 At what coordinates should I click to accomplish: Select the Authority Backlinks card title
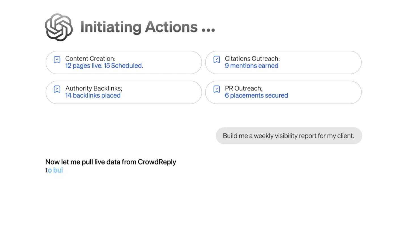[x=94, y=88]
